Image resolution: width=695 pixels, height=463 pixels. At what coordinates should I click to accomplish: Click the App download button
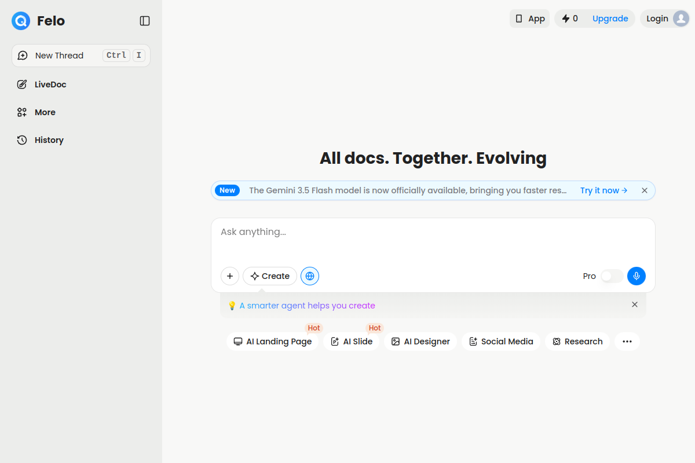pos(529,19)
